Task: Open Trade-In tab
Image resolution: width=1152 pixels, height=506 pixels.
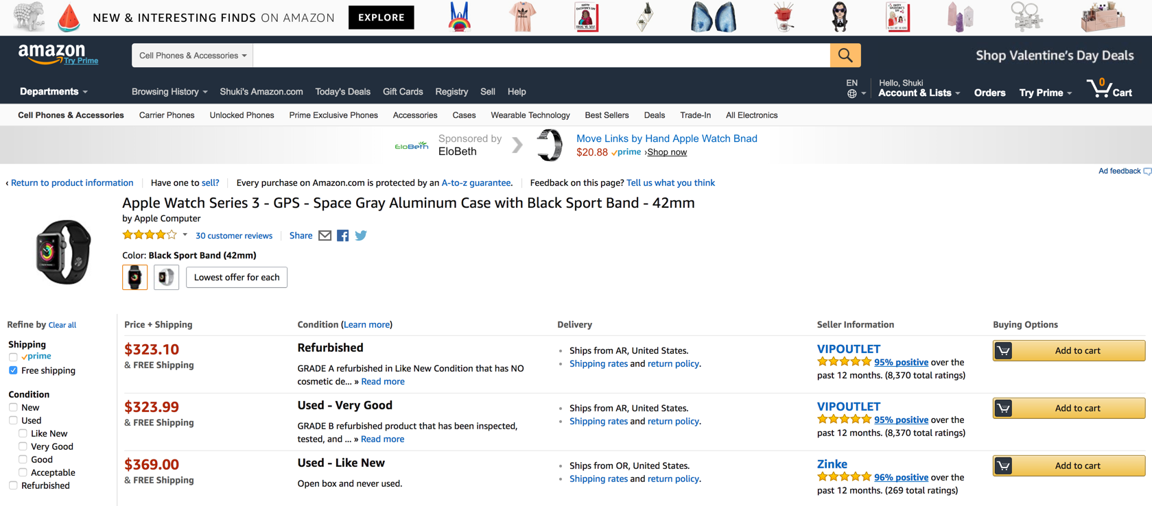Action: click(695, 115)
